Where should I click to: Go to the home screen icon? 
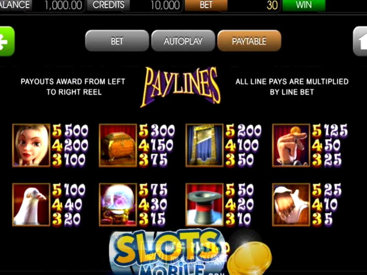360,41
